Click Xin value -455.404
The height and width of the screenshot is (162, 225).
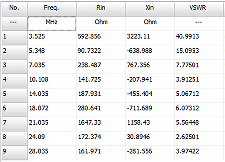click(150, 95)
